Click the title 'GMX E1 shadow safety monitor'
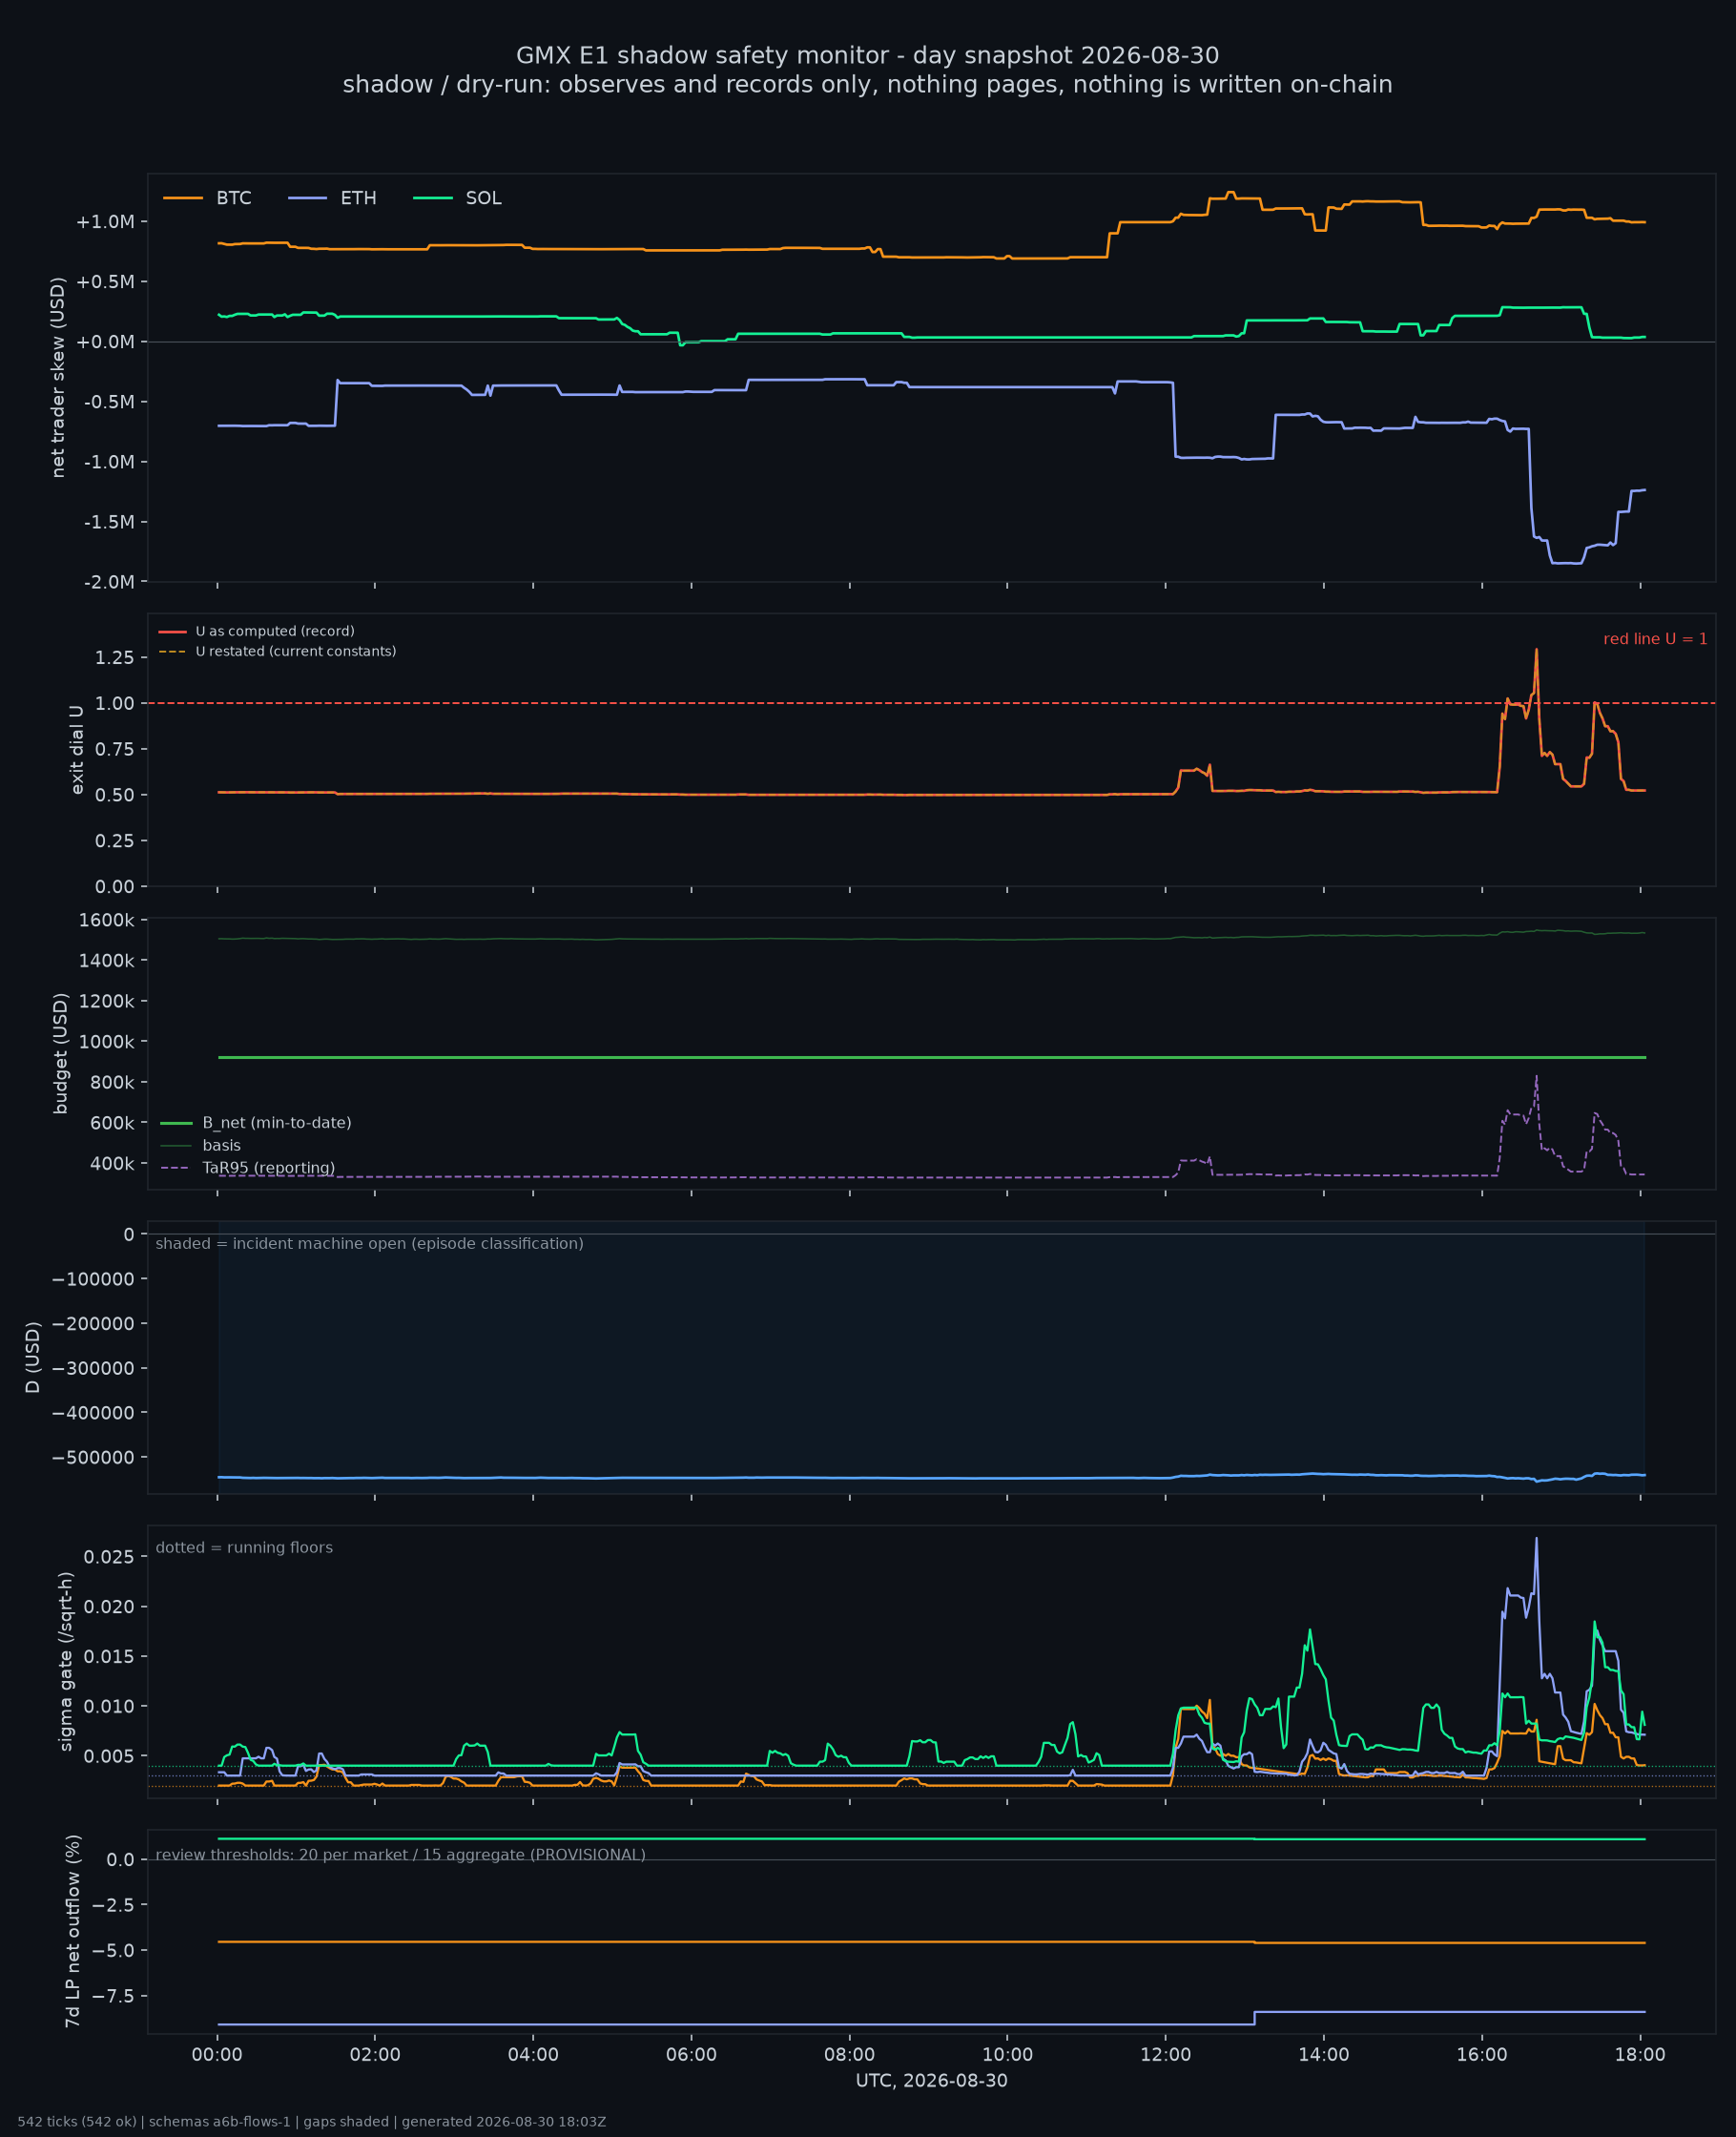The height and width of the screenshot is (2137, 1736). pyautogui.click(x=867, y=55)
